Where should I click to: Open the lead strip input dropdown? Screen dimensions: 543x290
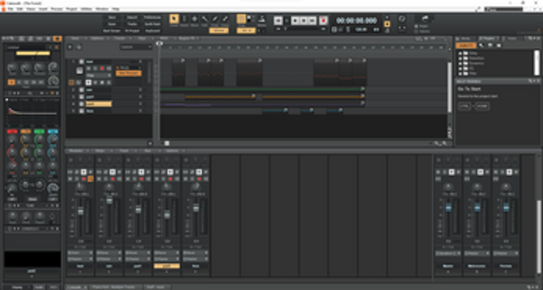pos(80,253)
